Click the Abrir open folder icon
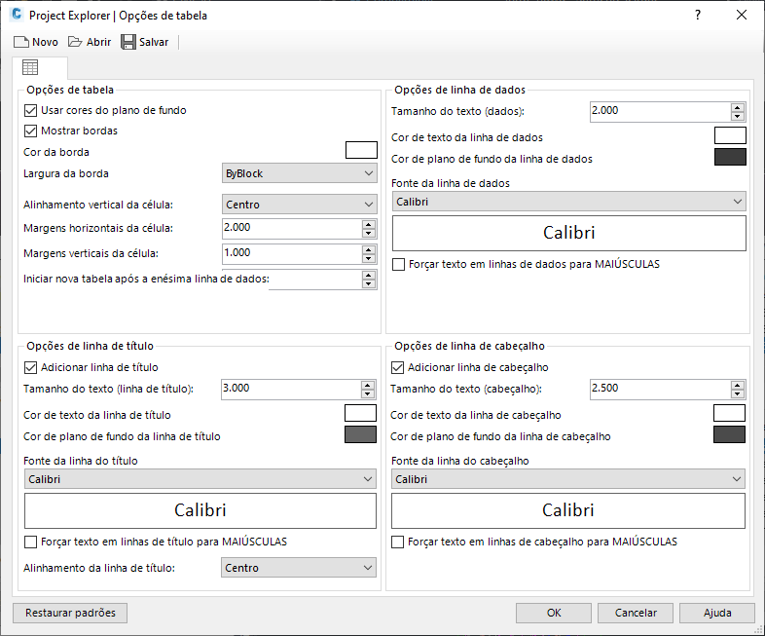Viewport: 765px width, 636px height. (x=75, y=42)
